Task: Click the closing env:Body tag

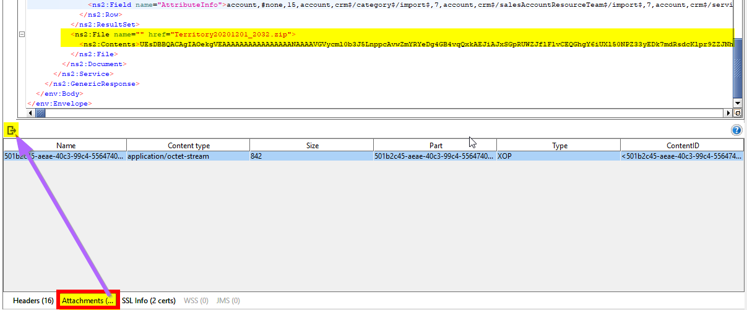Action: 59,94
